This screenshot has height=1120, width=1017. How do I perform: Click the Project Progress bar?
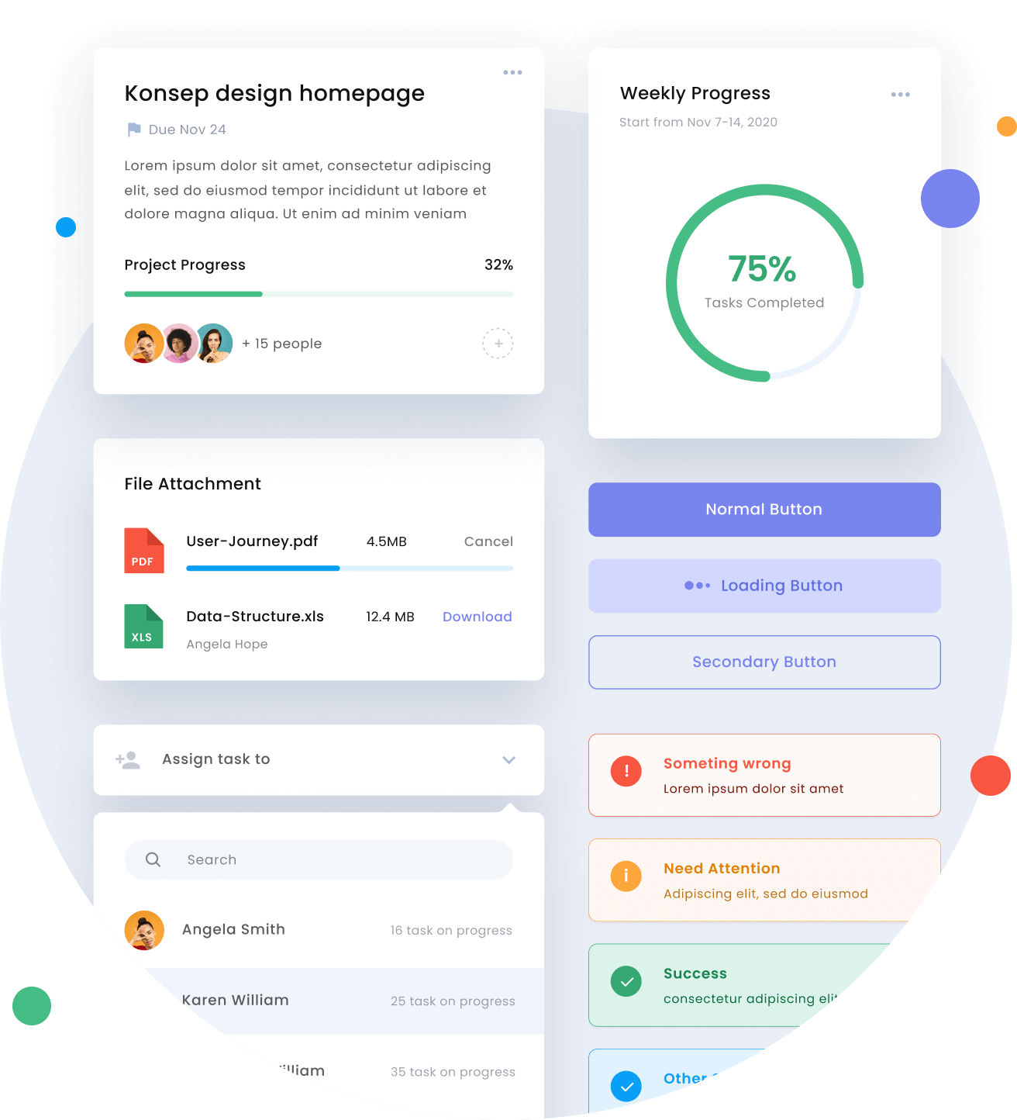pyautogui.click(x=319, y=294)
